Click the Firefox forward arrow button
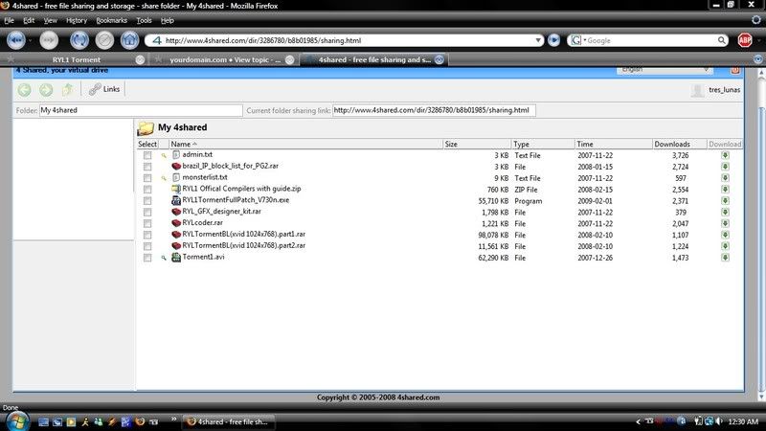 (x=49, y=40)
